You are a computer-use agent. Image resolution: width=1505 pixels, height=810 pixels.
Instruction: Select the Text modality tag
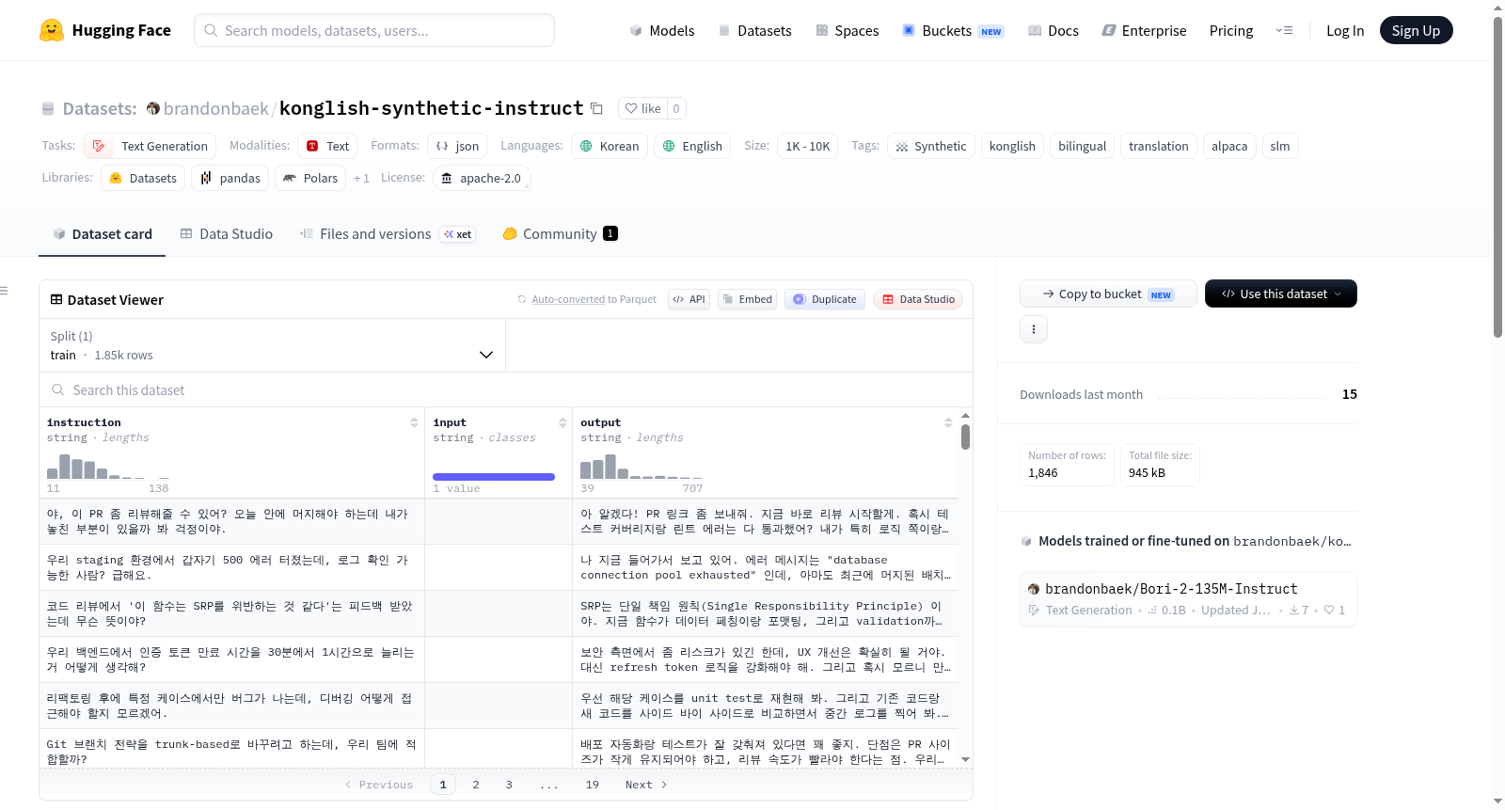point(327,146)
